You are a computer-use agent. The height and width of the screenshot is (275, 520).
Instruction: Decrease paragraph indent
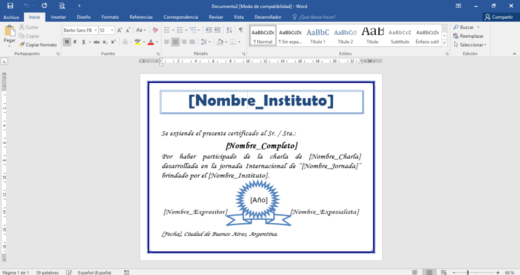tap(209, 30)
